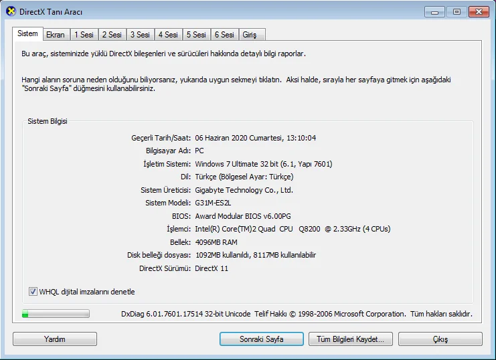The height and width of the screenshot is (360, 496).
Task: Click the Intel Core 2 Quad processor value
Action: tap(293, 229)
